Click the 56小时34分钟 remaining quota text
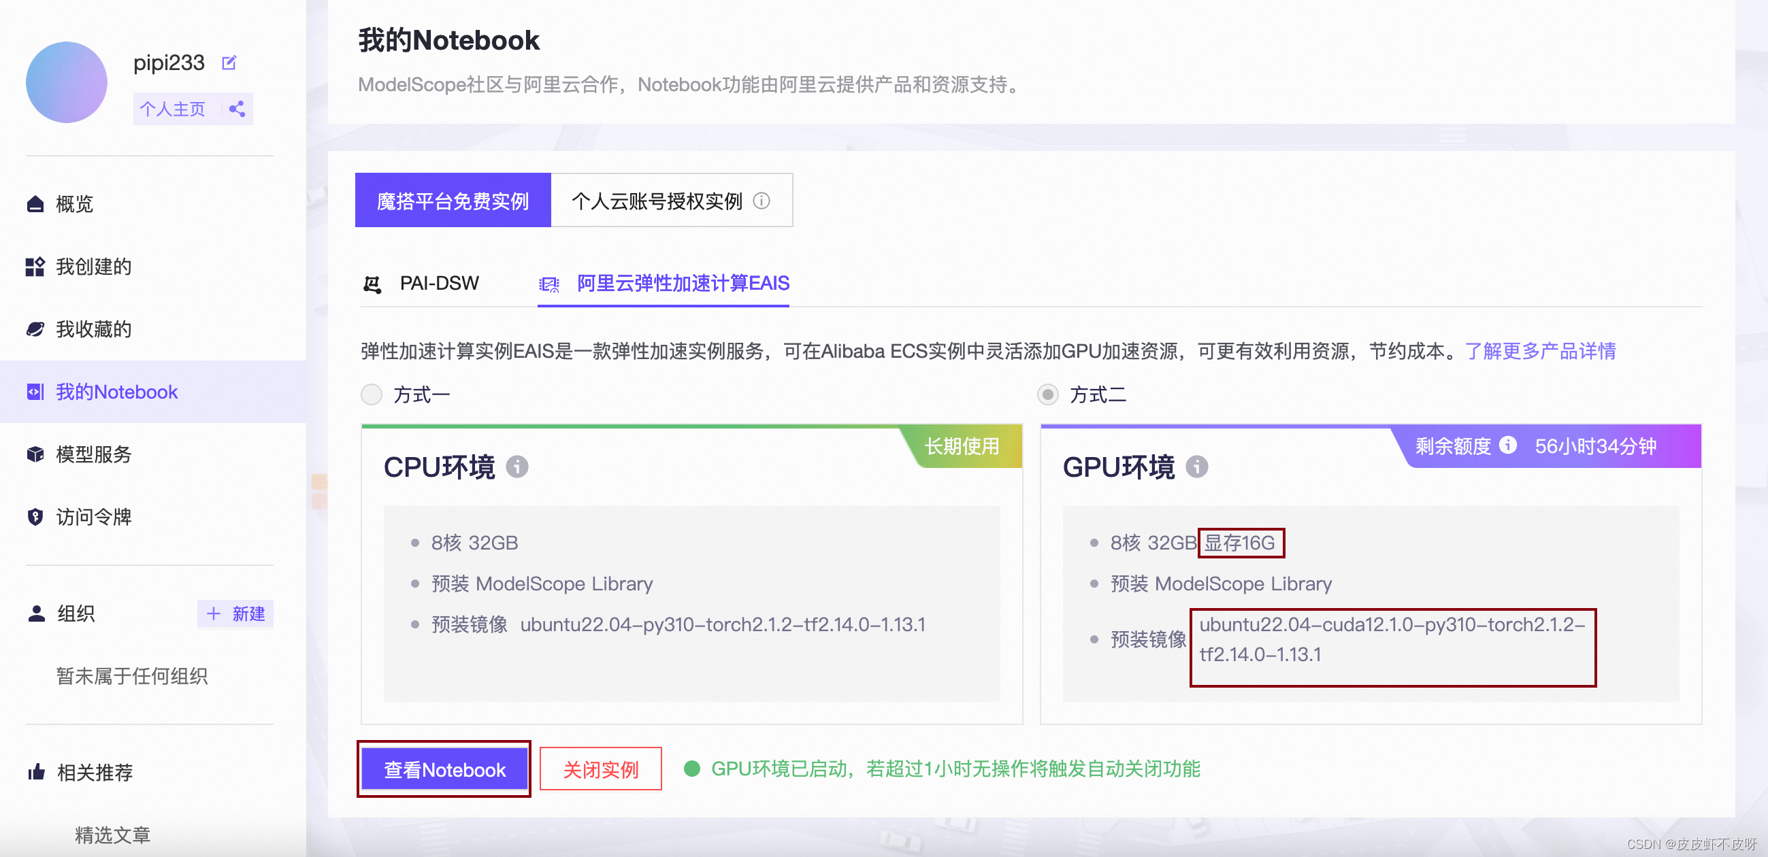Viewport: 1768px width, 857px height. pyautogui.click(x=1596, y=447)
